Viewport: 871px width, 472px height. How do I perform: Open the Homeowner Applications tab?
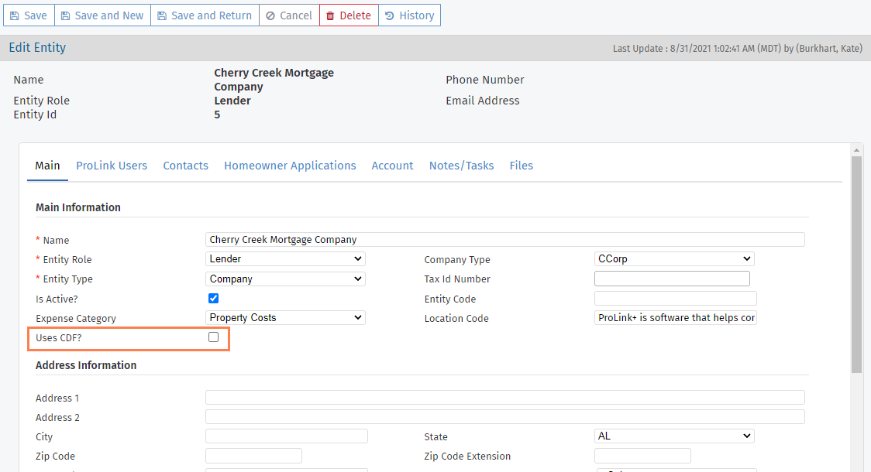290,166
